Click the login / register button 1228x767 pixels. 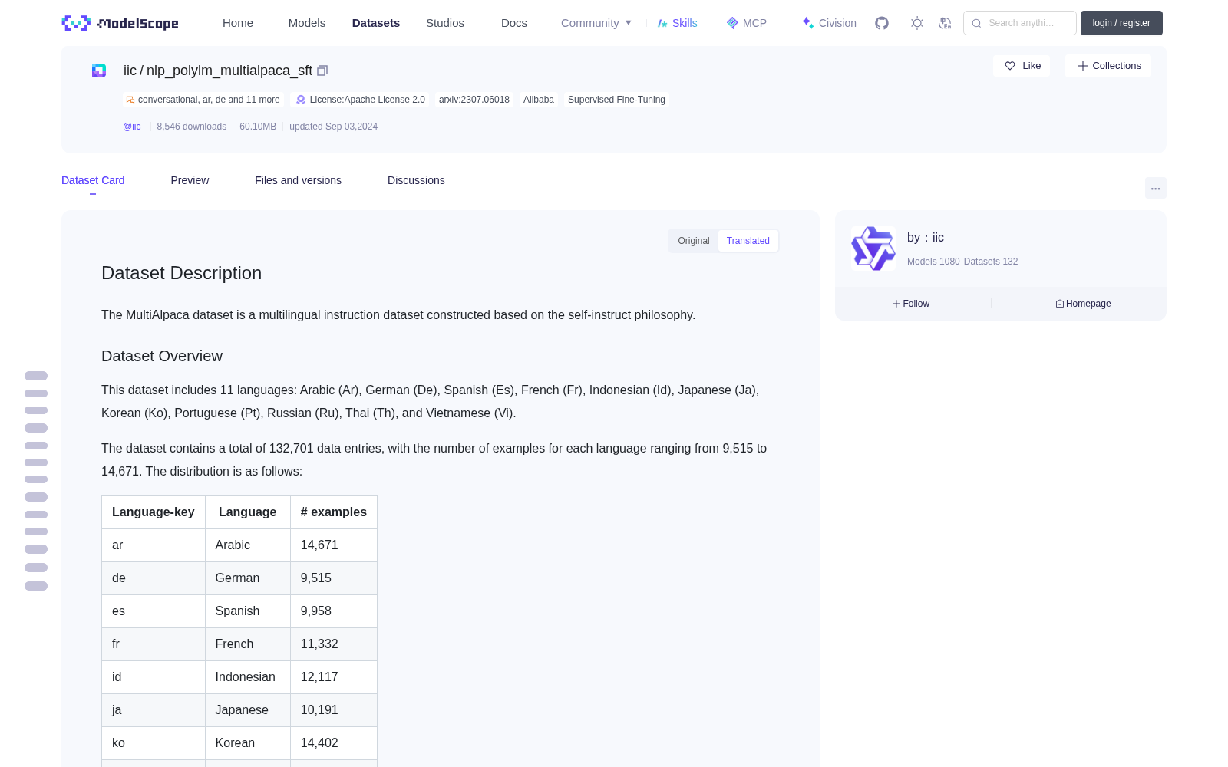pyautogui.click(x=1121, y=23)
